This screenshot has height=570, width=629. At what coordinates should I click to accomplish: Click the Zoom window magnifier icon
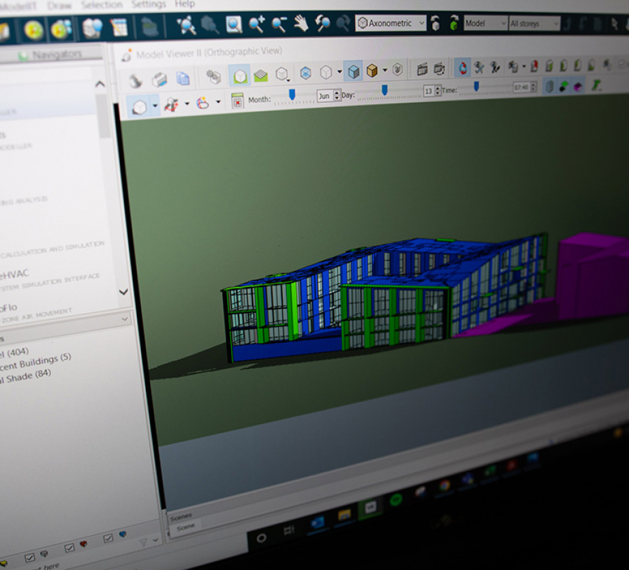pos(233,24)
